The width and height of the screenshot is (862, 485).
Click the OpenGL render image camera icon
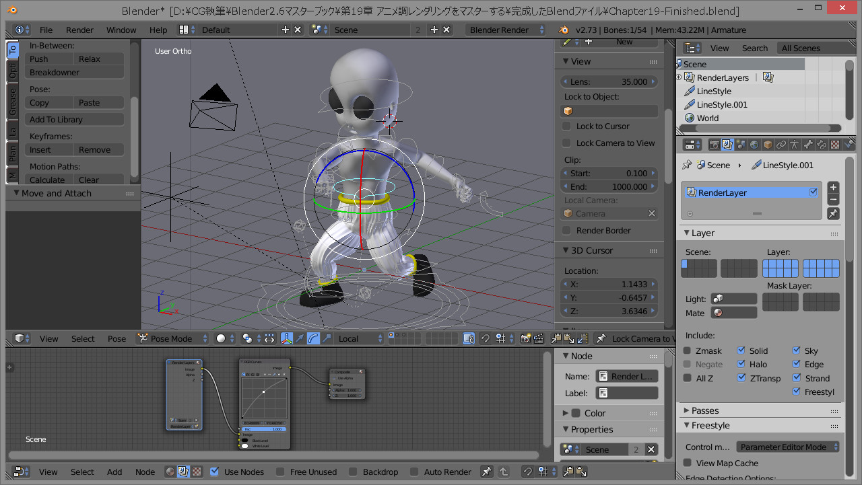(x=527, y=338)
